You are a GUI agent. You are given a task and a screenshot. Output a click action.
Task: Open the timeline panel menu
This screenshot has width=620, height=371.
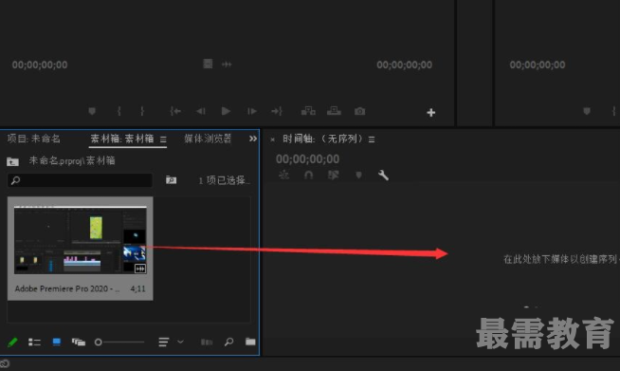point(372,139)
